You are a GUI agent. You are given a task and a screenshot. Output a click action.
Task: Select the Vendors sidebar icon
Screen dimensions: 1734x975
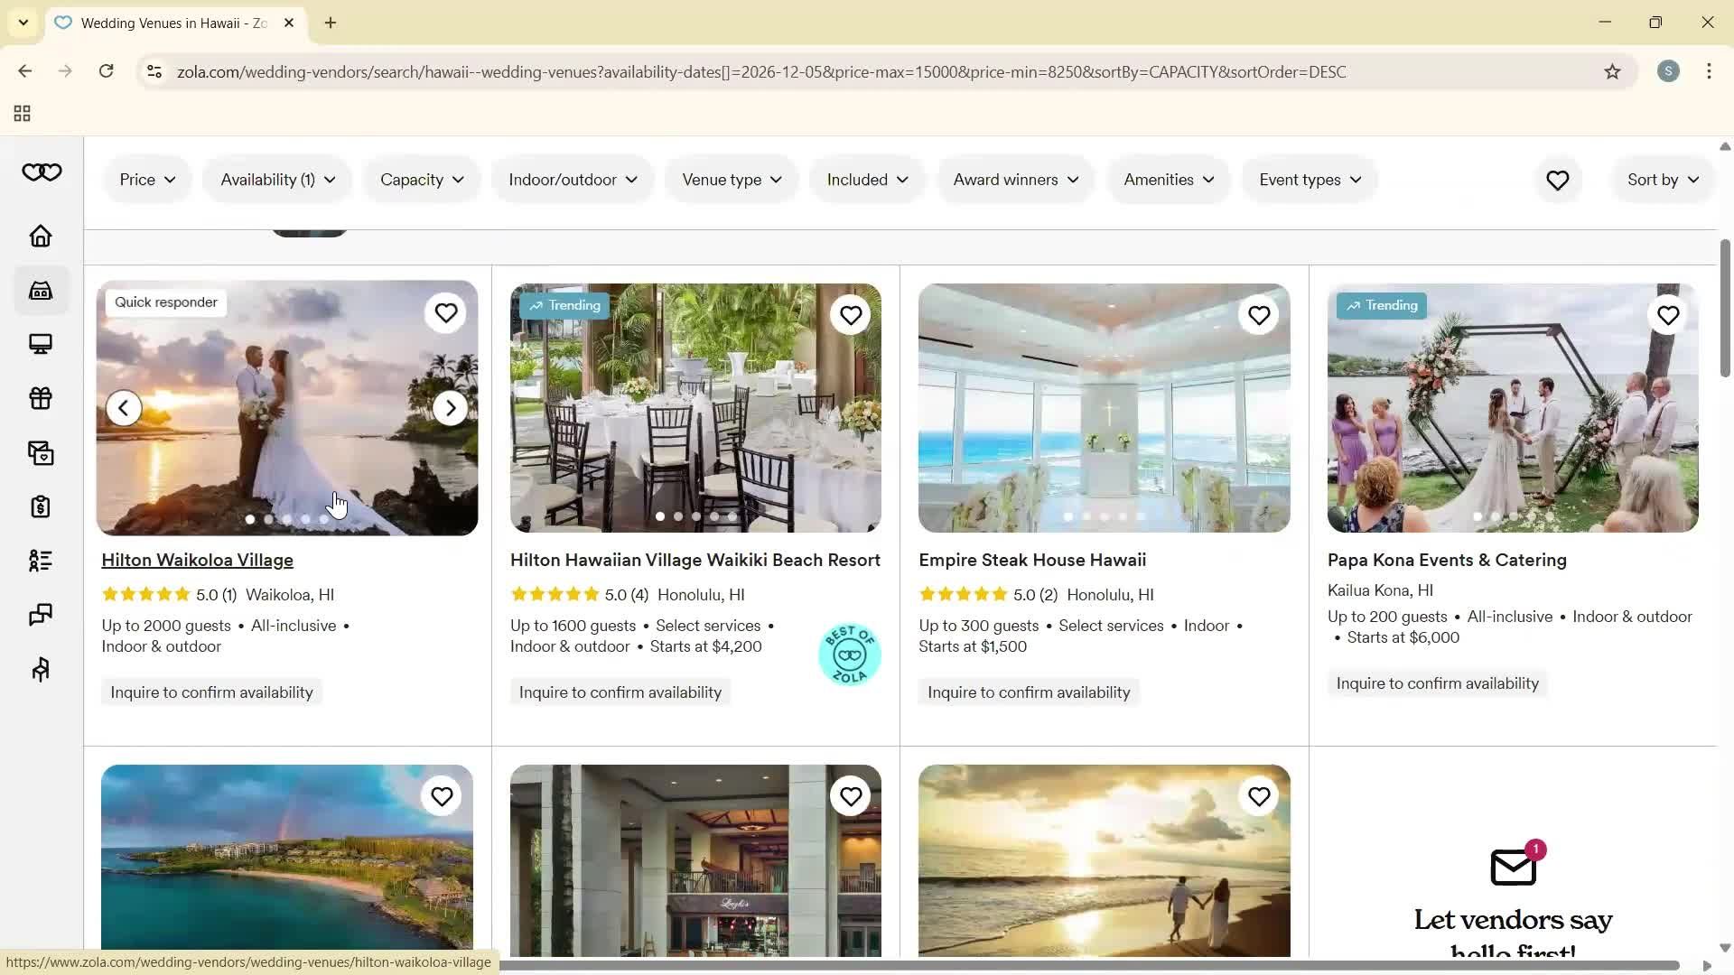pos(40,290)
